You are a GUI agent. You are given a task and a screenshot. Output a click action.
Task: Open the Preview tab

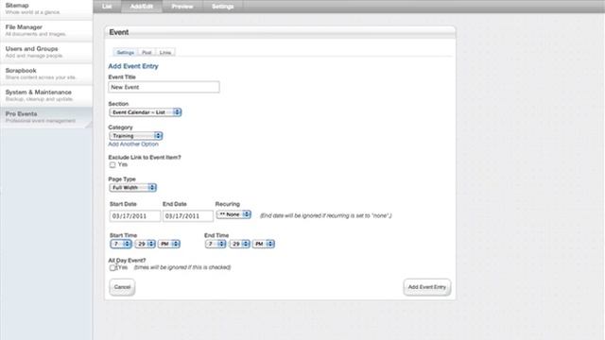click(182, 7)
